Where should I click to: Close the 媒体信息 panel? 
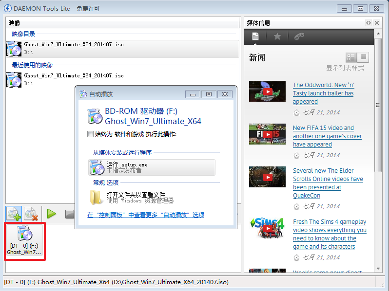pos(377,23)
